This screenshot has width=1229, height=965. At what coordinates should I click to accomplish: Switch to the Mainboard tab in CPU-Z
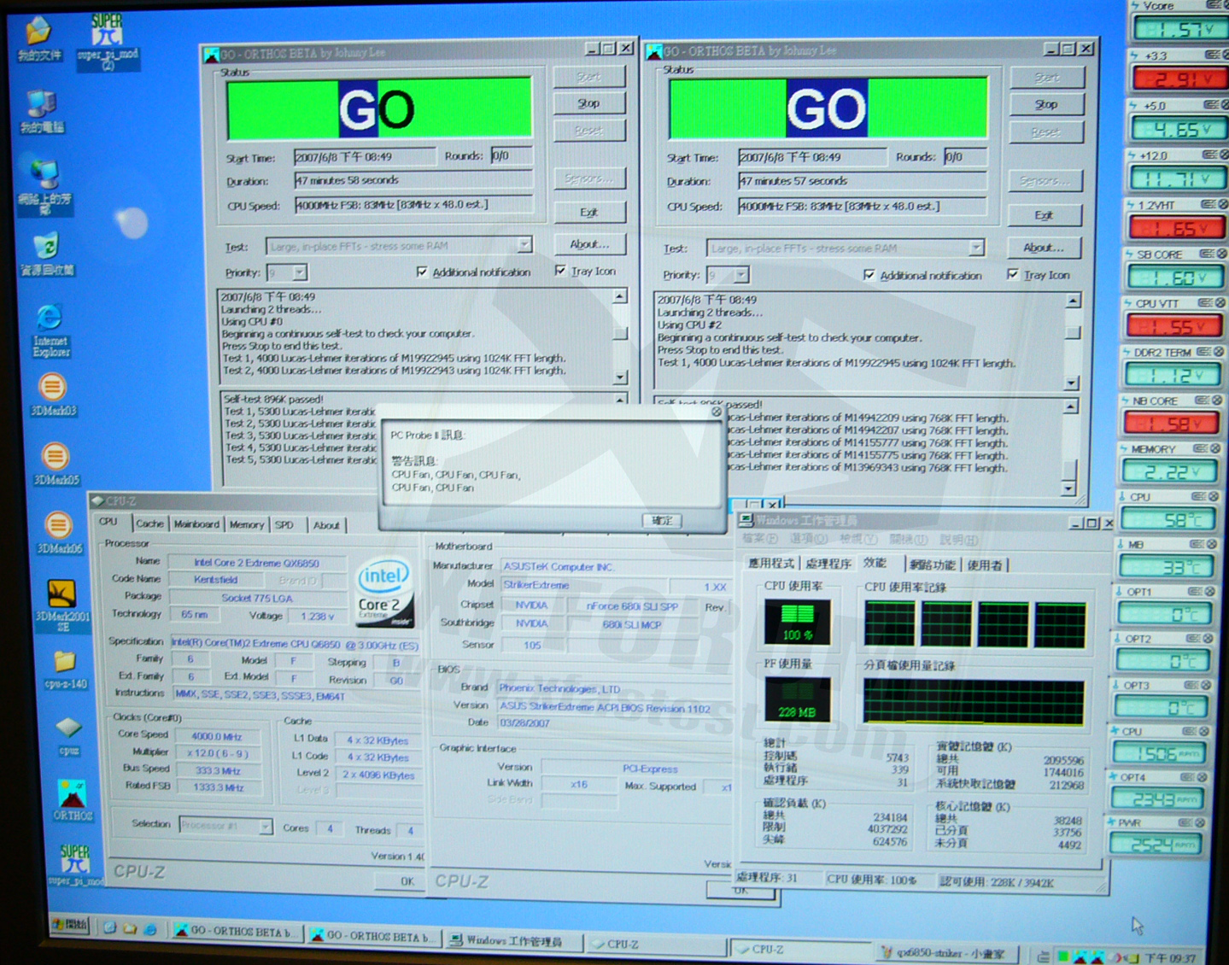click(196, 524)
